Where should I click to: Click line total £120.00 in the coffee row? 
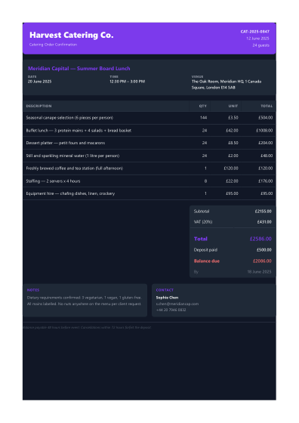click(266, 168)
